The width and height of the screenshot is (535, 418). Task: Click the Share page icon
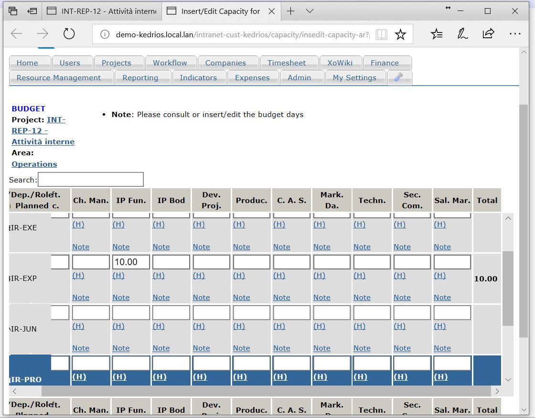[488, 34]
